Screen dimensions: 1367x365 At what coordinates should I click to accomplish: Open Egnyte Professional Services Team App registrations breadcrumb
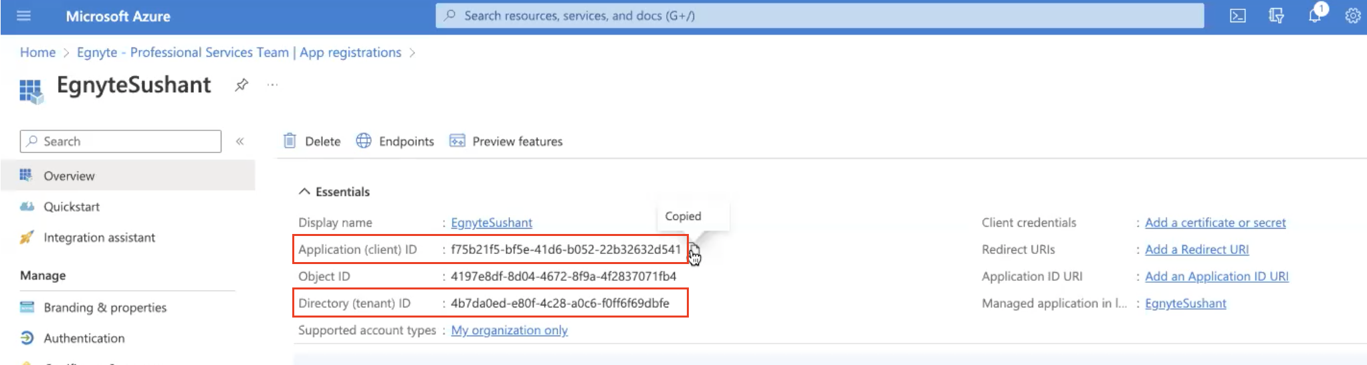click(239, 52)
